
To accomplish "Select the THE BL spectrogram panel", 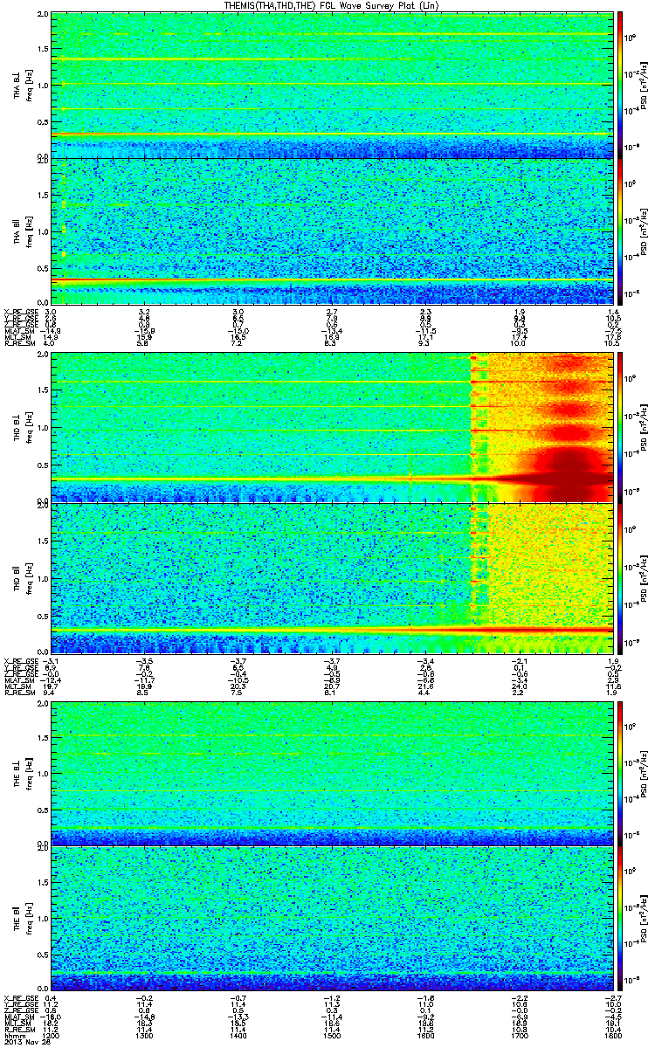I will (x=332, y=774).
